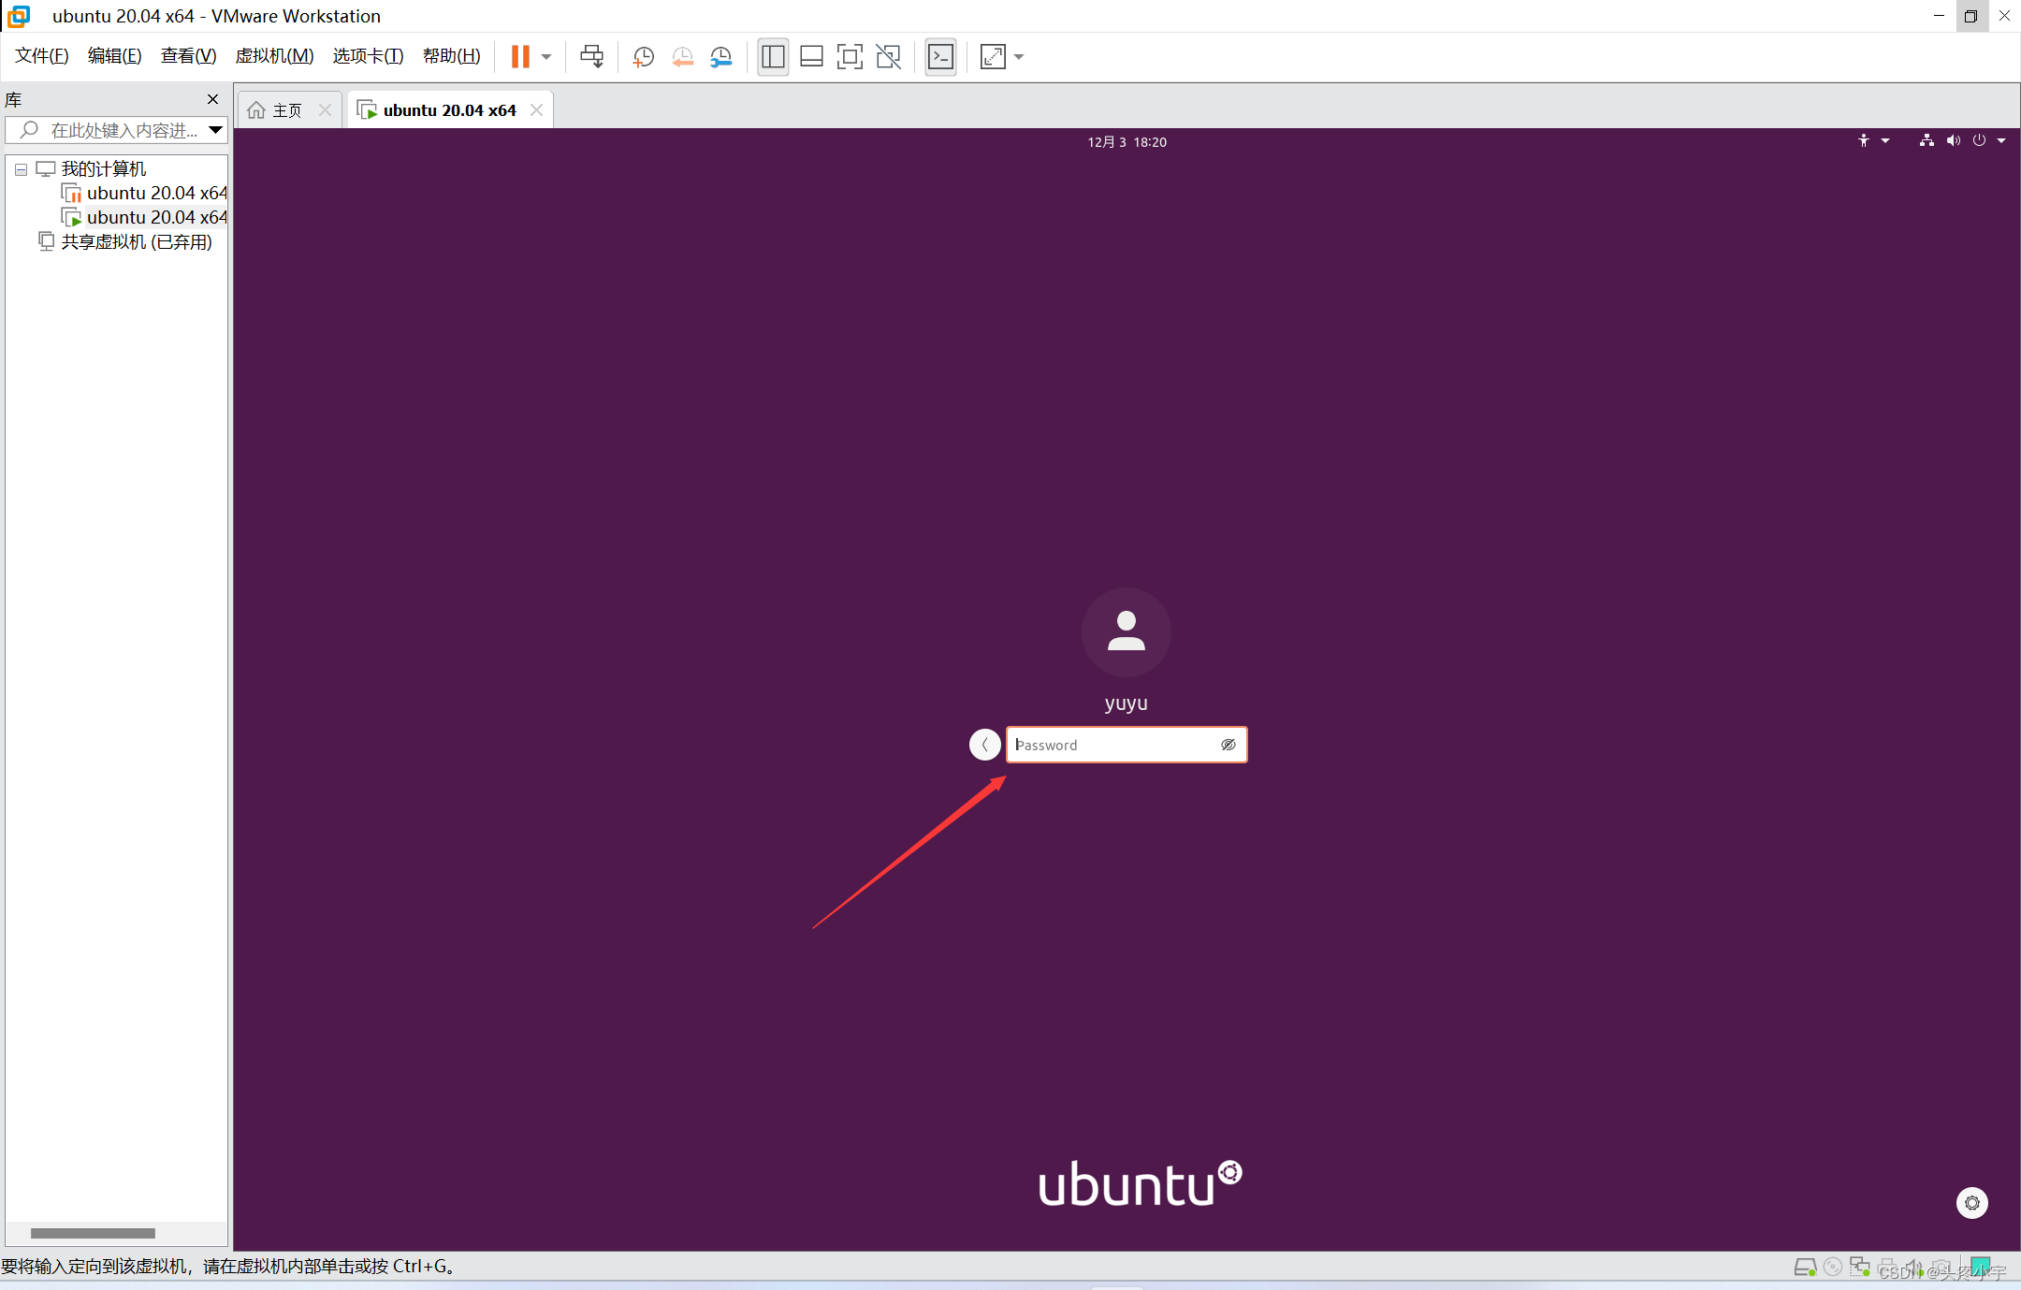
Task: Open the 帮助(H) menu
Action: pos(451,56)
